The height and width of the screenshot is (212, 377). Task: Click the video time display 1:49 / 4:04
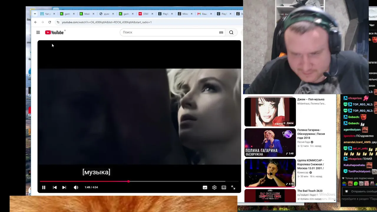[x=91, y=187]
